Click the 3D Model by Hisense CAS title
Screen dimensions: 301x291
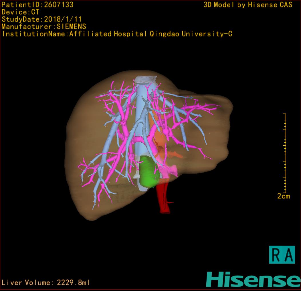click(248, 5)
